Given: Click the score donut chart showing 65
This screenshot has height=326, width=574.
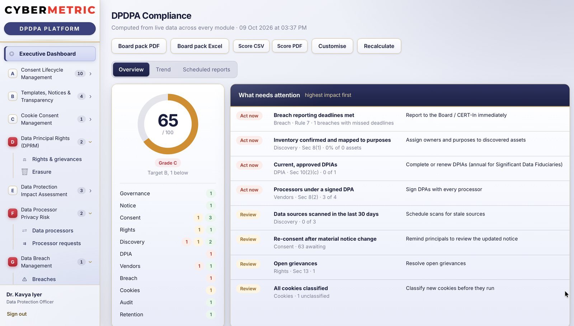Looking at the screenshot, I should pos(168,124).
